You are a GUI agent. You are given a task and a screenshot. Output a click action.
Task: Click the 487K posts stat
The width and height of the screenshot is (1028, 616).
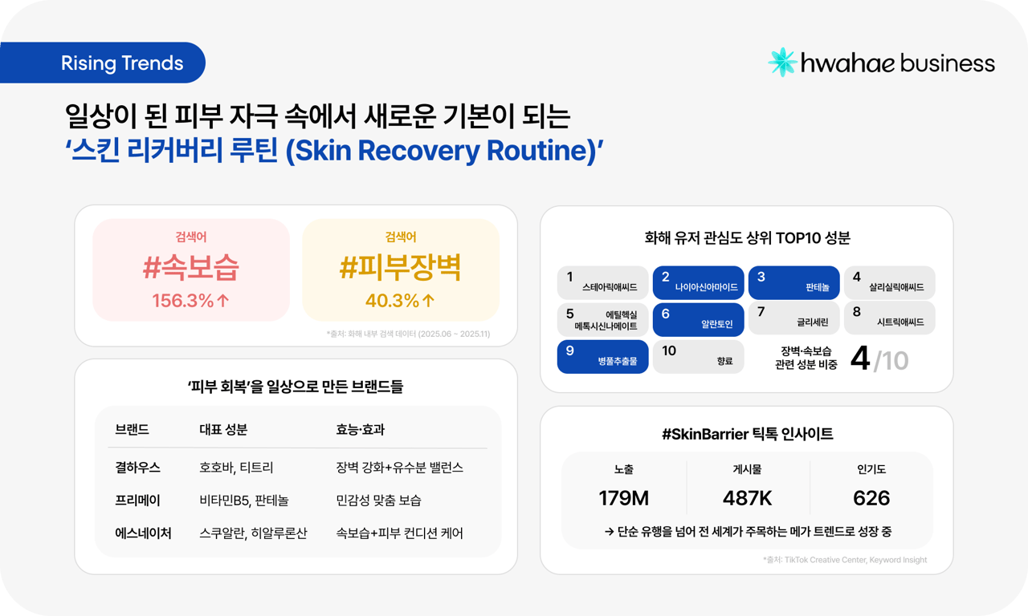(747, 498)
